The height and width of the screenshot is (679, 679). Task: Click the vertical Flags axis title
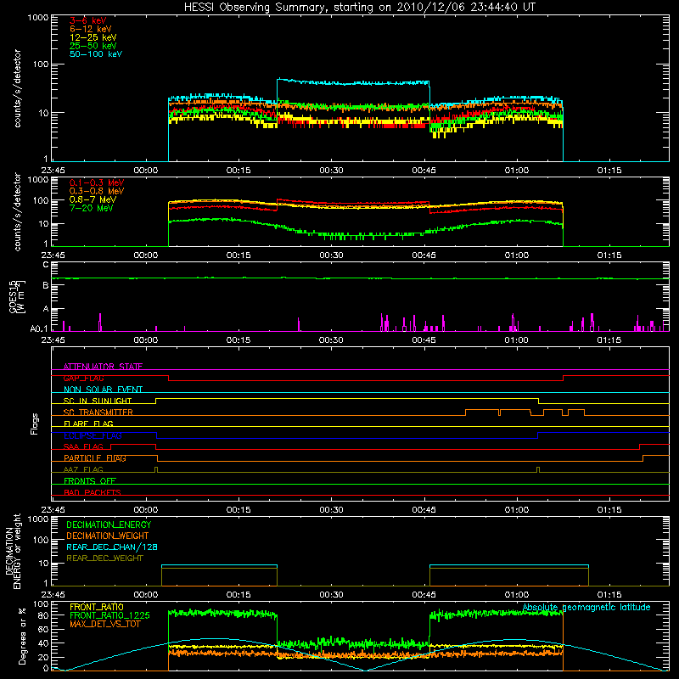point(35,424)
